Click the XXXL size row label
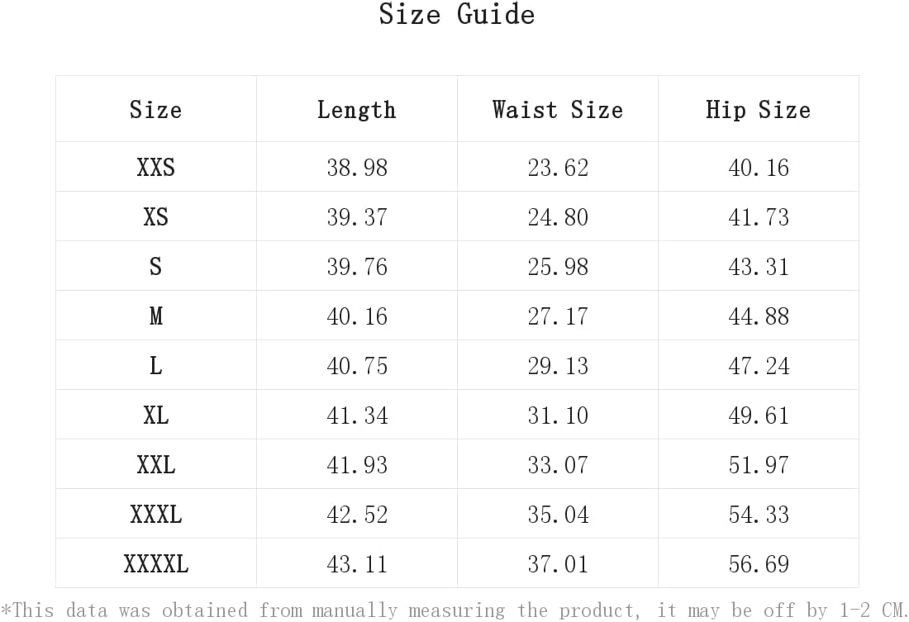This screenshot has height=622, width=909. click(x=155, y=514)
